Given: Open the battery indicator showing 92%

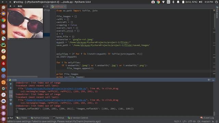Looking at the screenshot, I should [x=190, y=2].
